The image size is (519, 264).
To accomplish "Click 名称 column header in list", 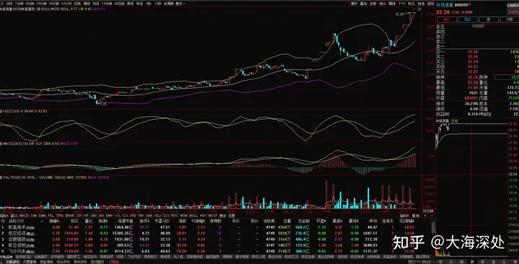I will 16,221.
